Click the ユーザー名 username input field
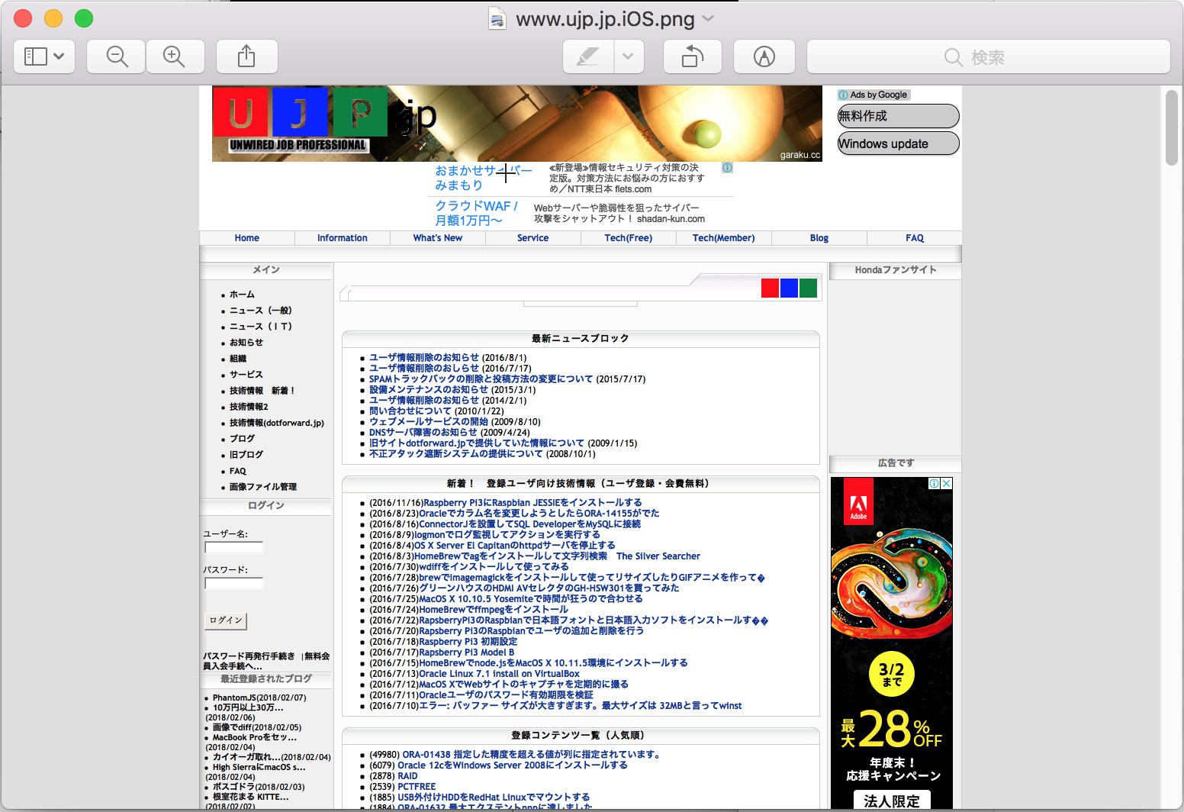 click(x=234, y=547)
